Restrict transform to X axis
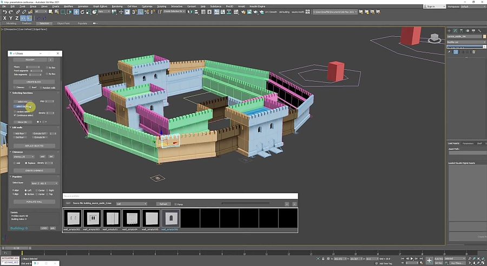The height and width of the screenshot is (266, 487). 4,18
